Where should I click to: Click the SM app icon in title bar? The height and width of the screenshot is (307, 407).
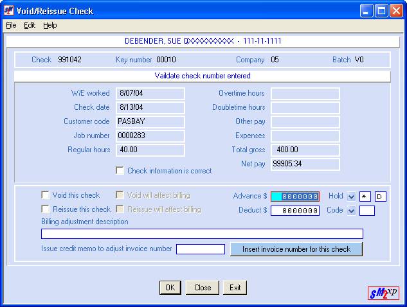8,10
